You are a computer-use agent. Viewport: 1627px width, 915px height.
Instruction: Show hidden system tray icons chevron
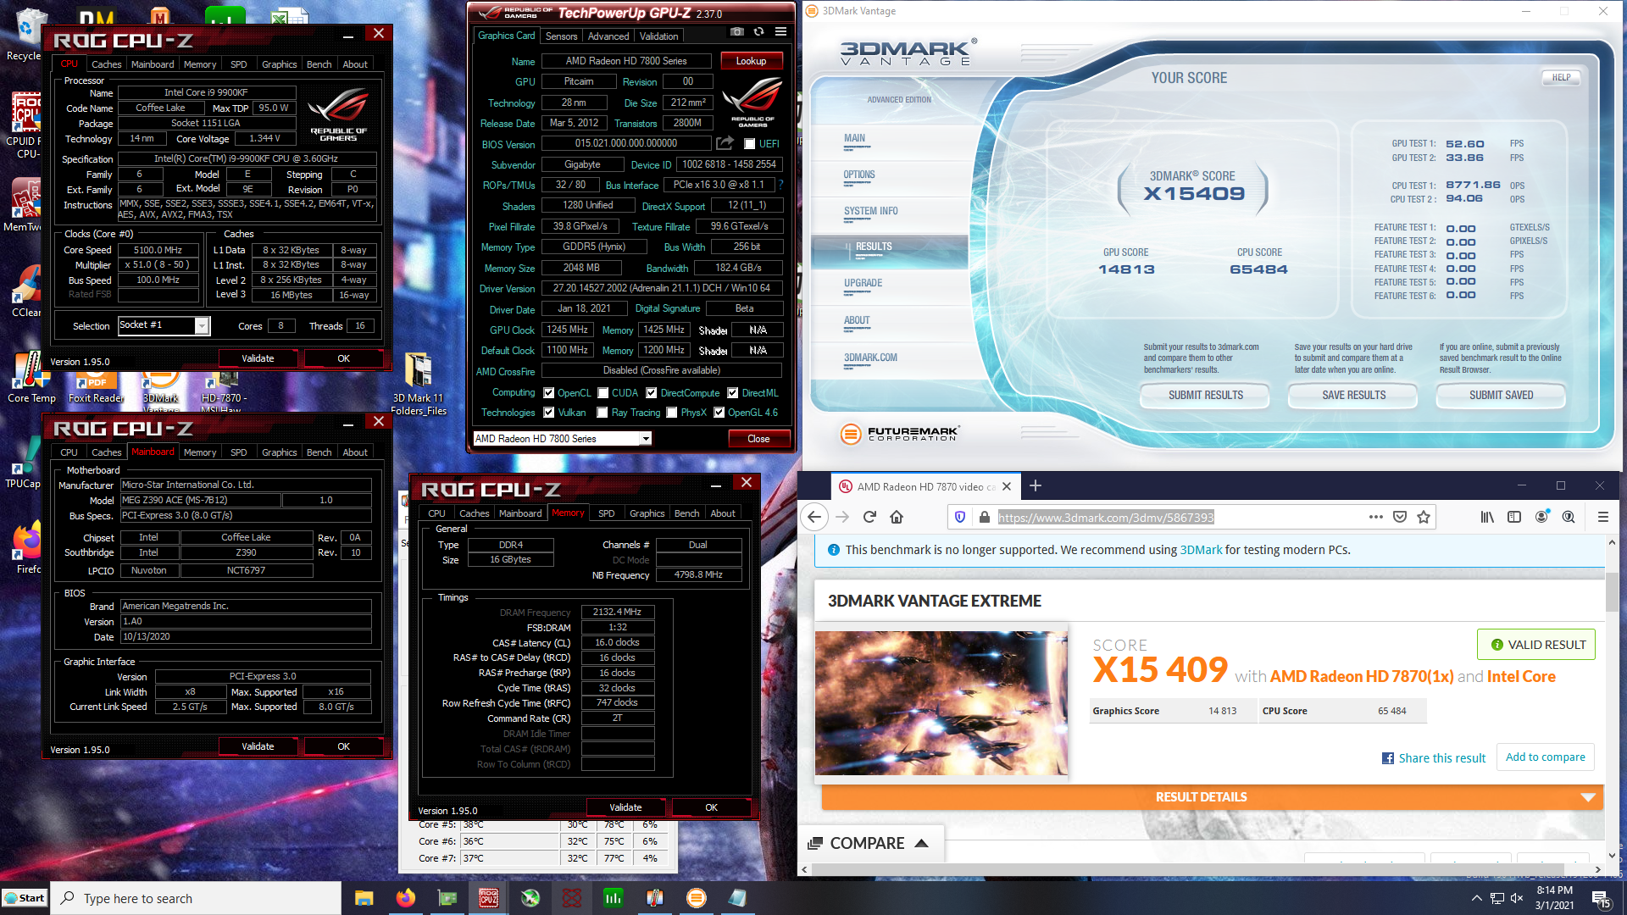pos(1477,898)
